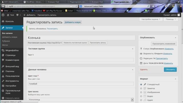Click the search magnifier in browser search box
Screen dimensions: 183x103
click(148, 6)
